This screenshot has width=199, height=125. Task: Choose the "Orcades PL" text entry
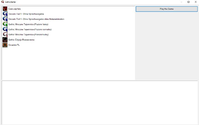point(14,45)
